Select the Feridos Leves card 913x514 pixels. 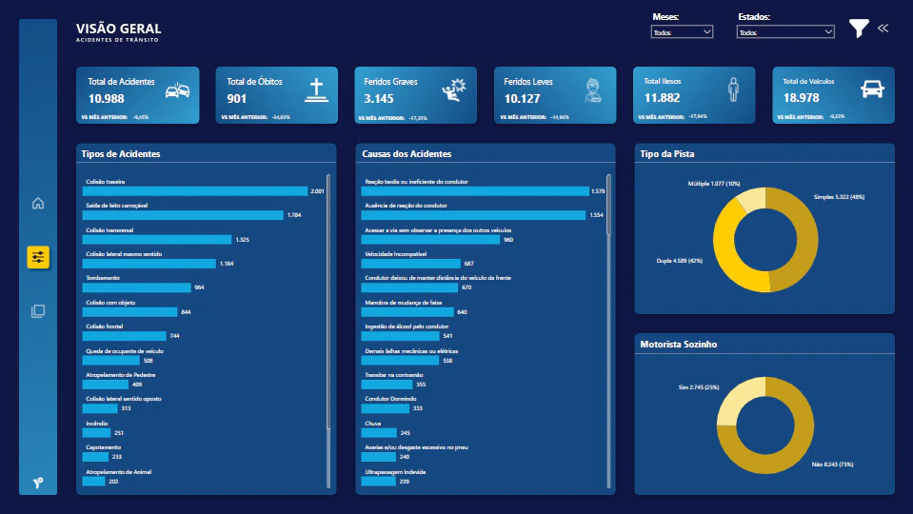(x=555, y=95)
